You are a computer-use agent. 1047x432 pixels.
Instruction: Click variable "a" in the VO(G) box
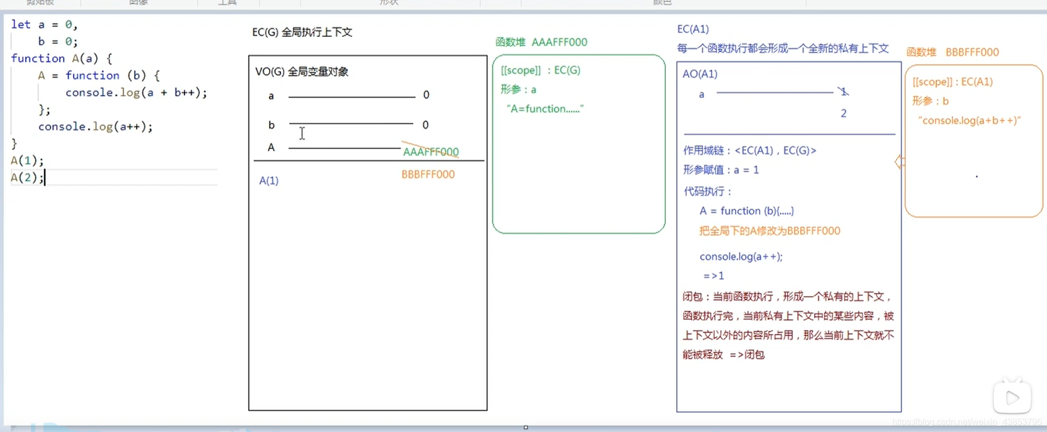271,96
